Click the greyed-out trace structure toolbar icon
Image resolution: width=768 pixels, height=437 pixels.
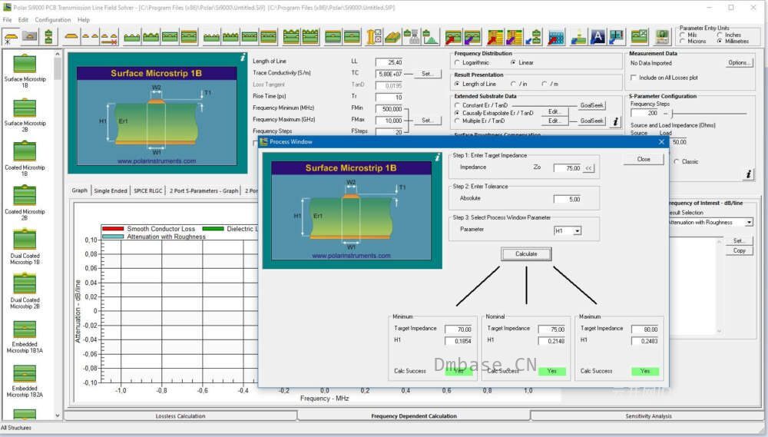[30, 37]
